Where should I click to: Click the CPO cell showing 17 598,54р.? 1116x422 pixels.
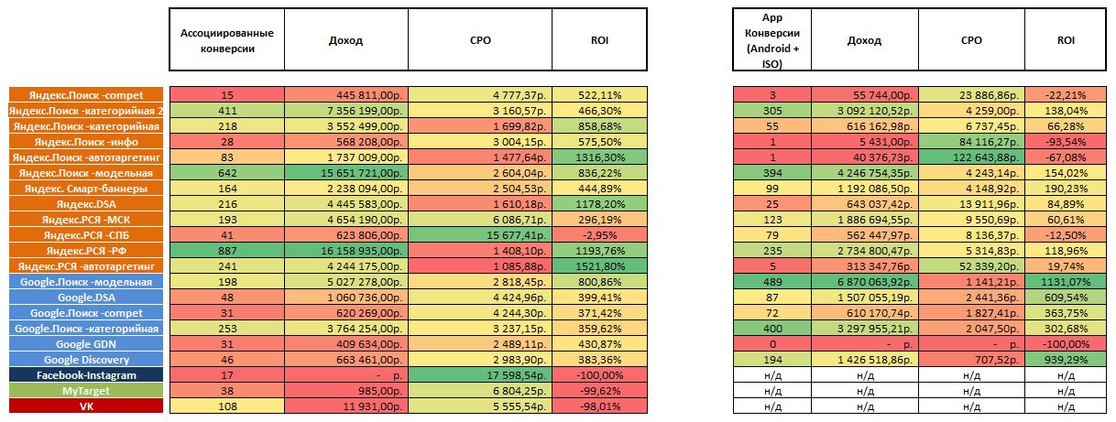point(479,374)
